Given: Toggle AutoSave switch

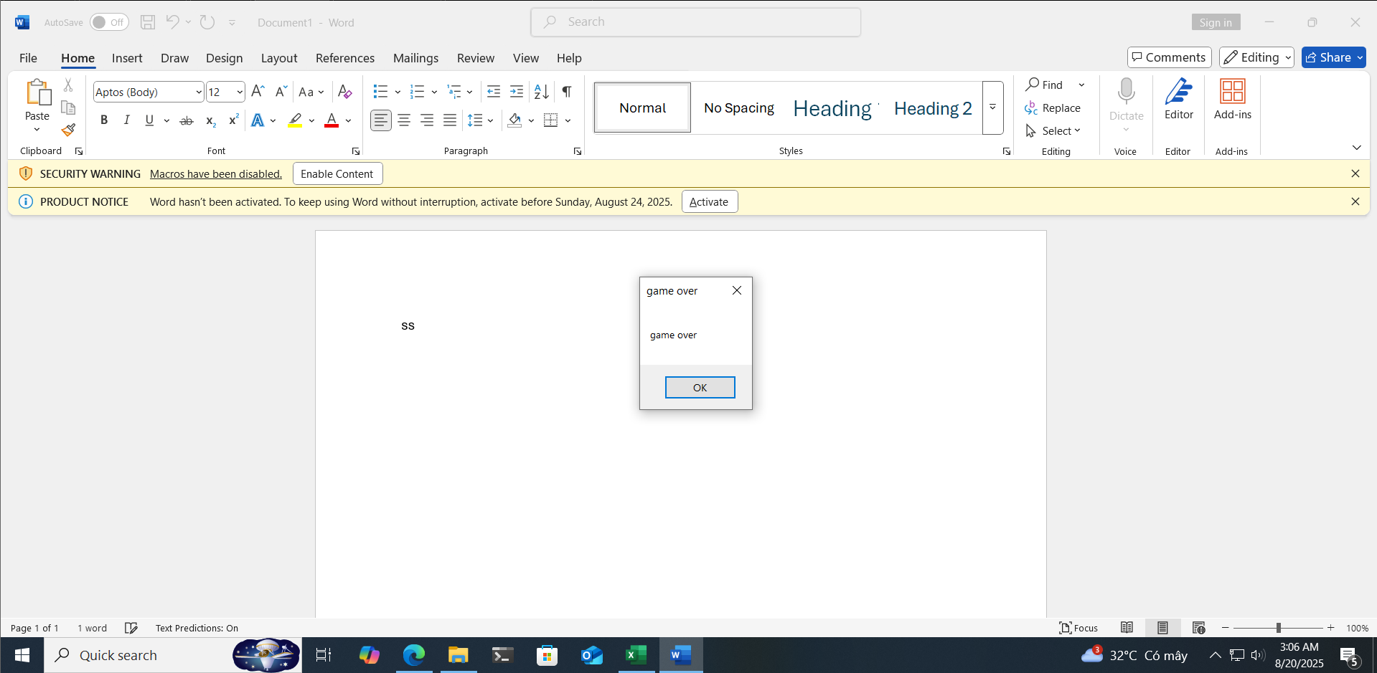Looking at the screenshot, I should coord(109,22).
